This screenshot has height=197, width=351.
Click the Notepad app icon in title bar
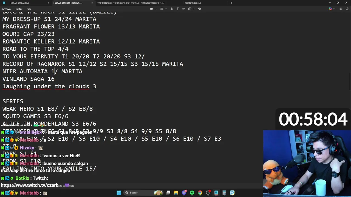click(x=4, y=3)
